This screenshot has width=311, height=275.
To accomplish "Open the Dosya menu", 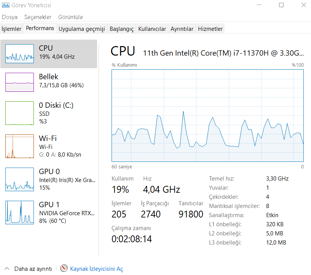I will tap(10, 17).
